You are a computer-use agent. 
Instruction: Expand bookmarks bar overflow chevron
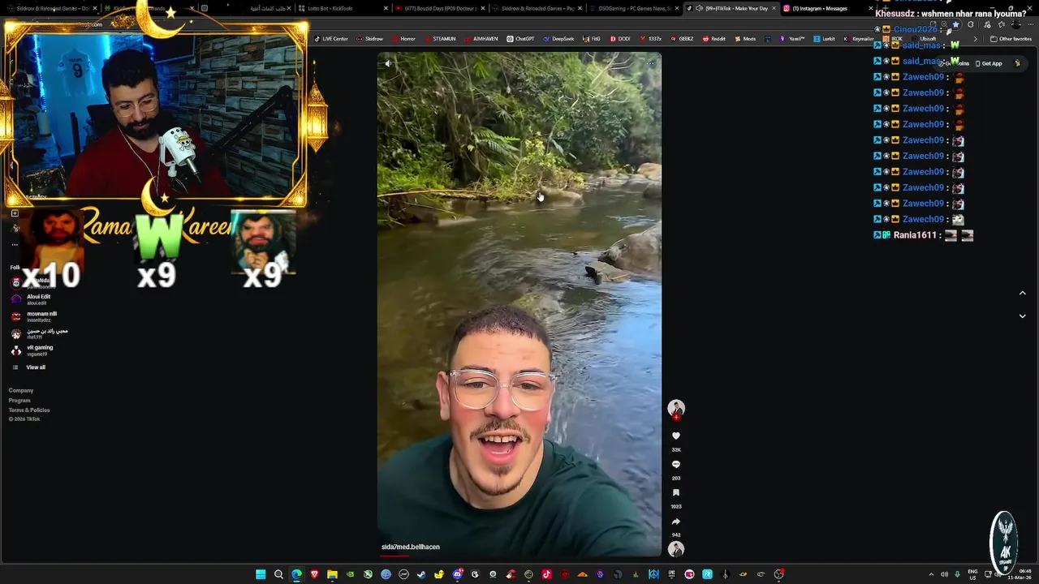pyautogui.click(x=975, y=39)
